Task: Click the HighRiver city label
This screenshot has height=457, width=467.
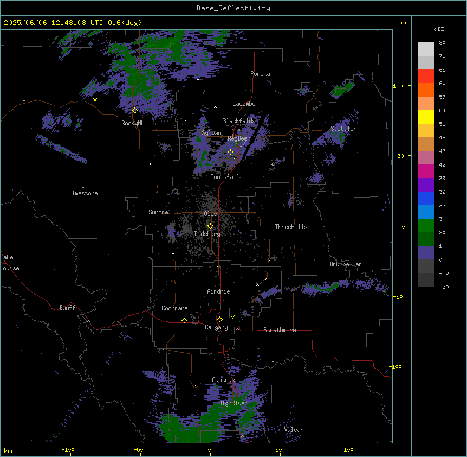Action: 233,403
